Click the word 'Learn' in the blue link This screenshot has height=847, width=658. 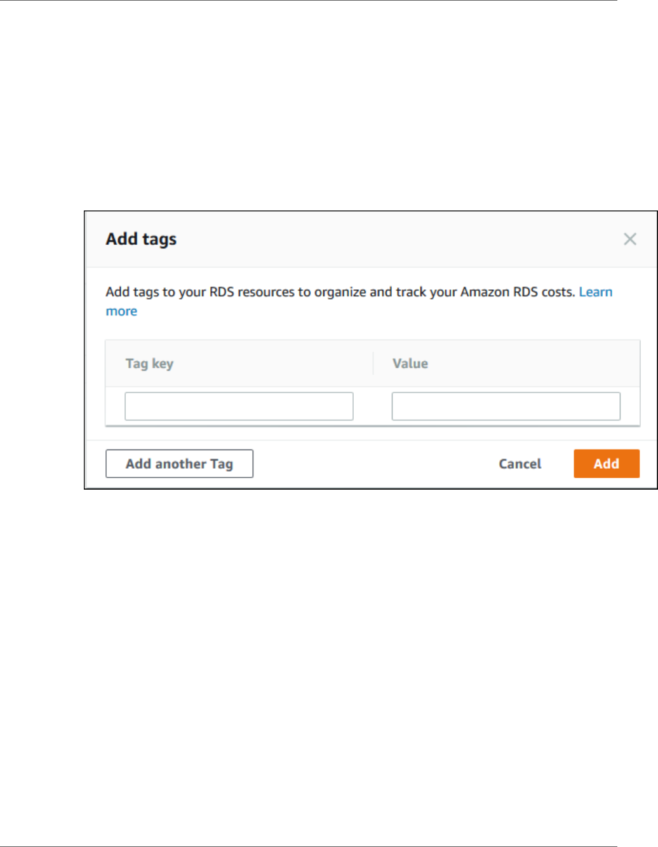click(595, 292)
